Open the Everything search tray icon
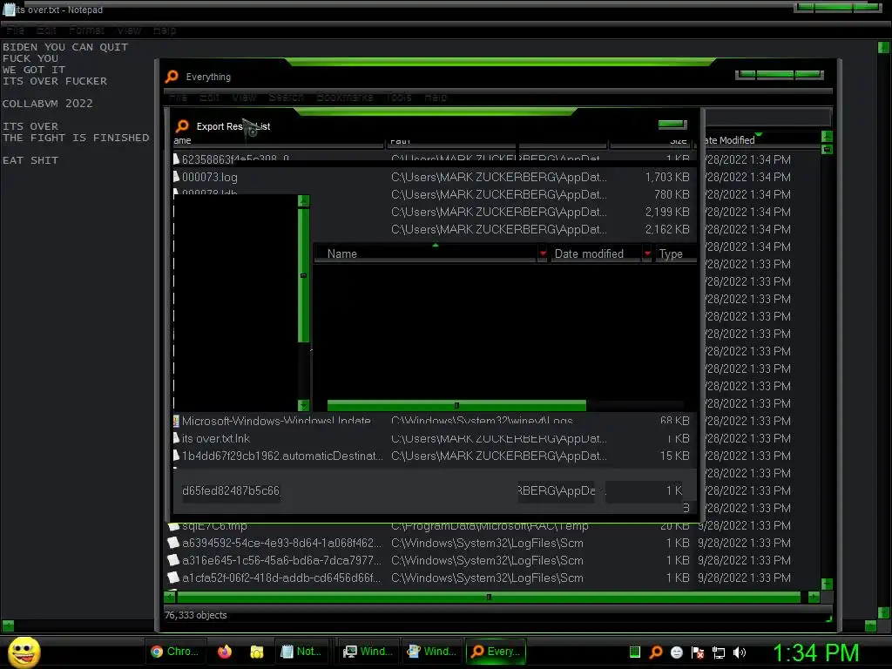Screen dimensions: 892x669 [656, 652]
